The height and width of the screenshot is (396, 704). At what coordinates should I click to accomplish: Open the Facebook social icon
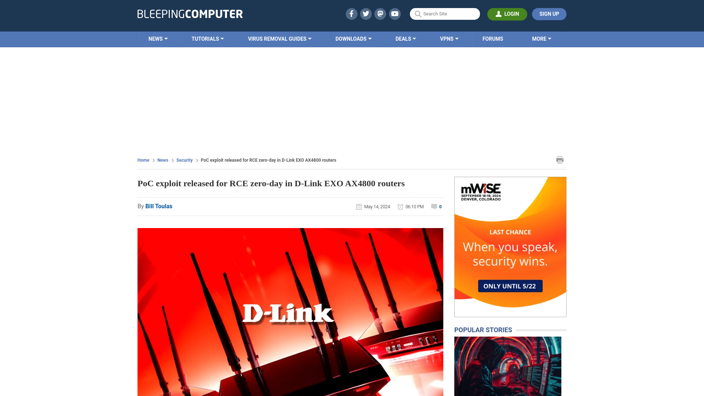click(352, 14)
